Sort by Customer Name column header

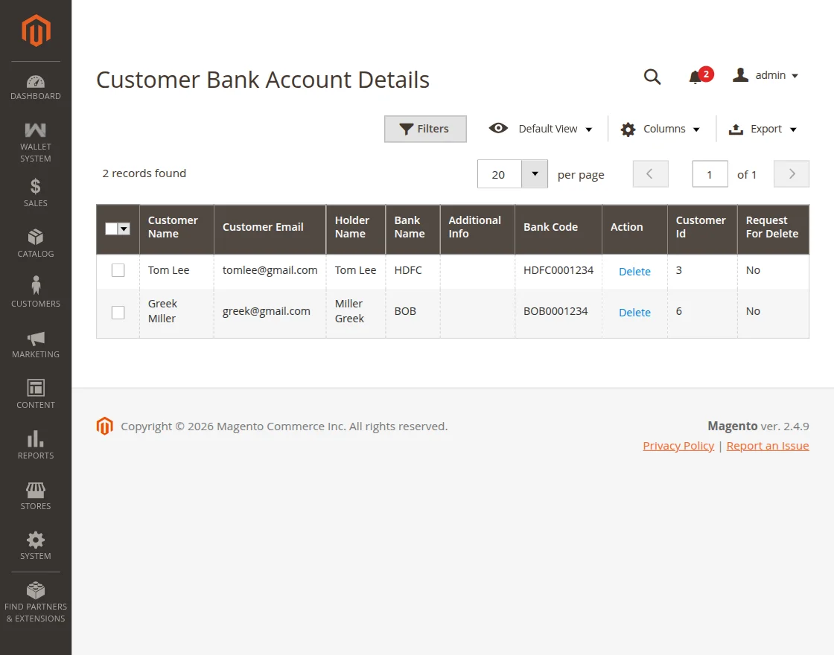176,229
